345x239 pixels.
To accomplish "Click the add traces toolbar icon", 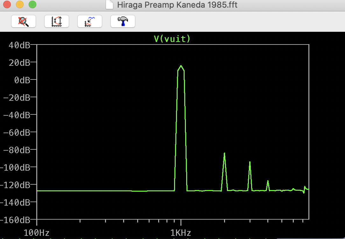I will pyautogui.click(x=90, y=21).
